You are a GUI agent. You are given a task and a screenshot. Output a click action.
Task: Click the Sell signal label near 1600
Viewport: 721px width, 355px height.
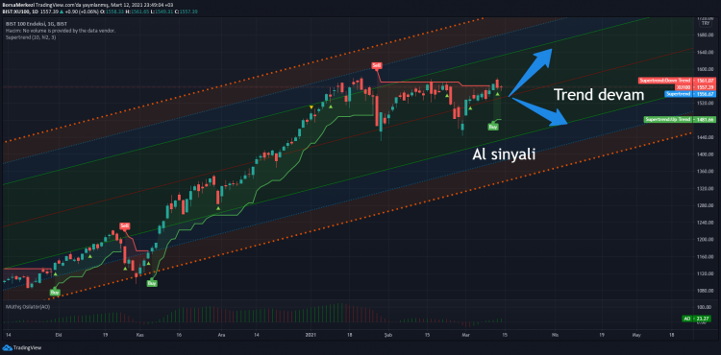[x=377, y=65]
